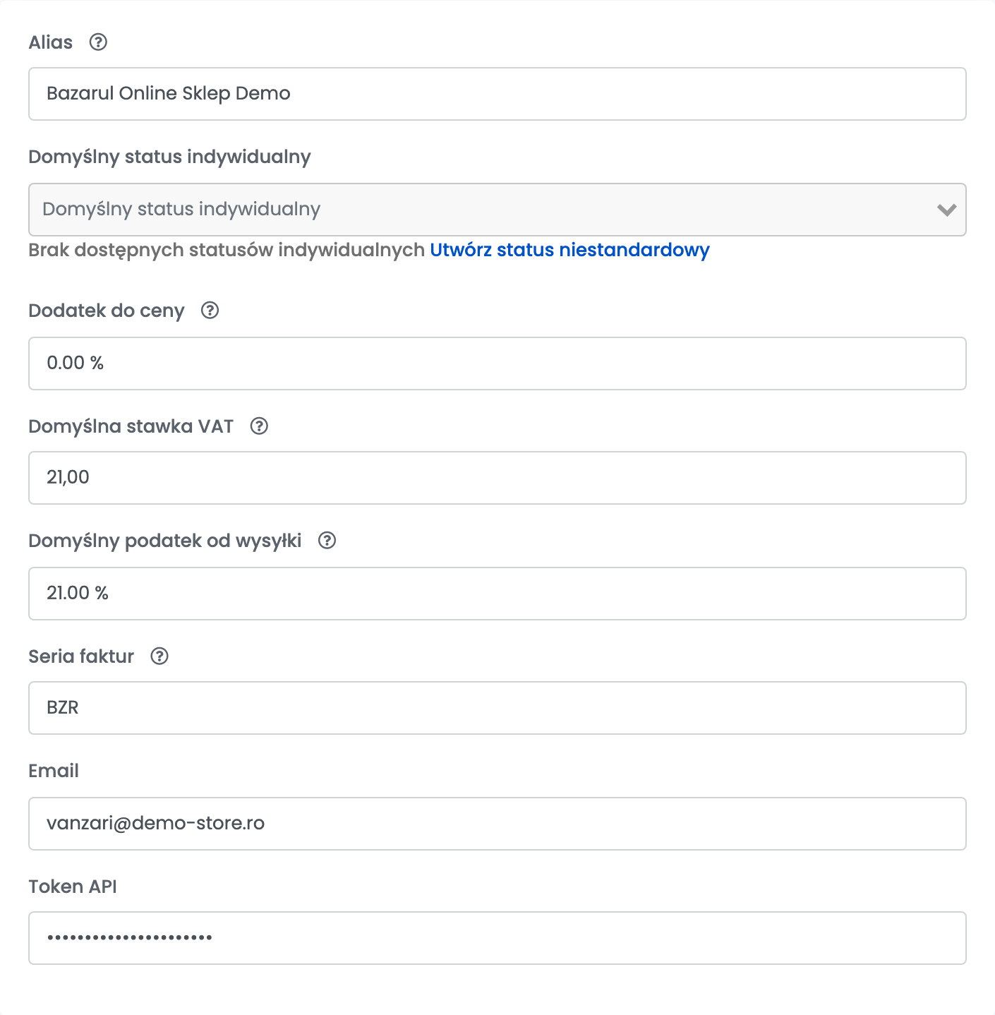
Task: Follow the Utwórz status niestandardowy link
Action: pyautogui.click(x=569, y=250)
